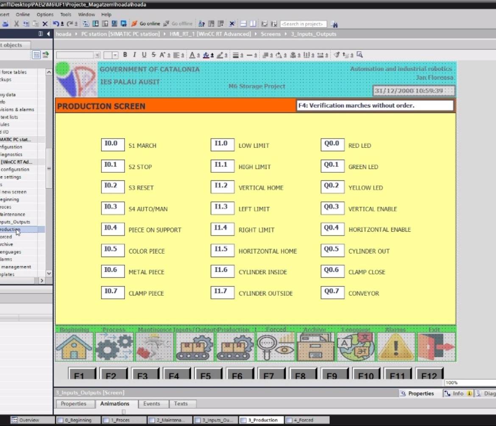
Task: Switch to the 4_Forced editor tab
Action: click(x=304, y=420)
